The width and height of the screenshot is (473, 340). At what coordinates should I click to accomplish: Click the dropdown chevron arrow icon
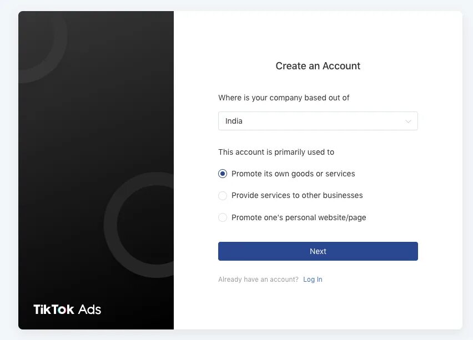408,121
